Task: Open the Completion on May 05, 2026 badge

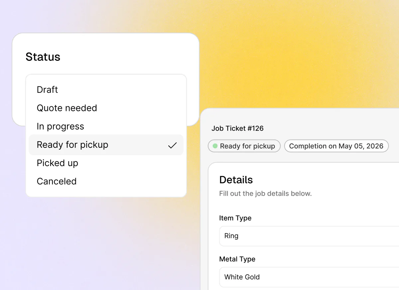Action: (336, 146)
